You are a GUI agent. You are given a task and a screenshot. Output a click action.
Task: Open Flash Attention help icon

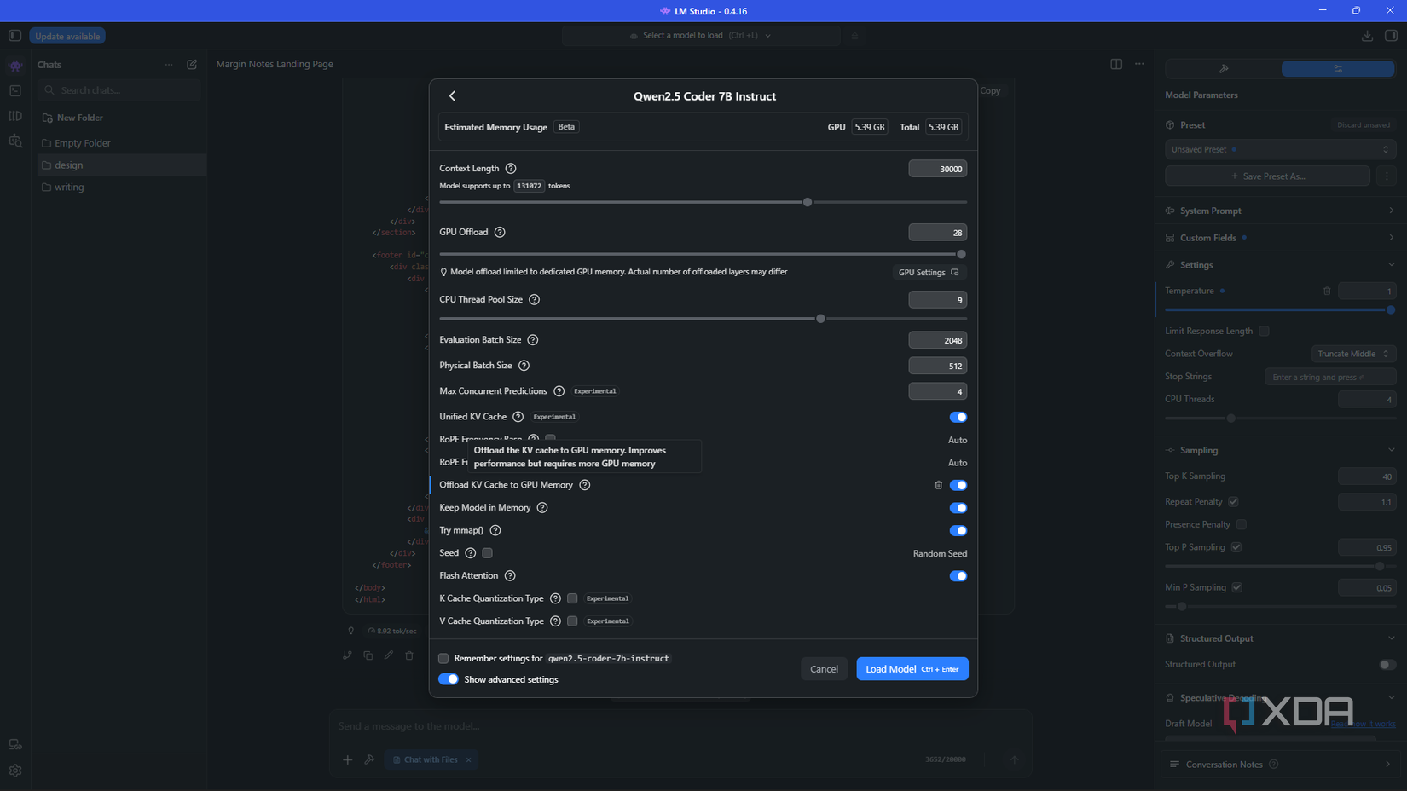pos(510,576)
